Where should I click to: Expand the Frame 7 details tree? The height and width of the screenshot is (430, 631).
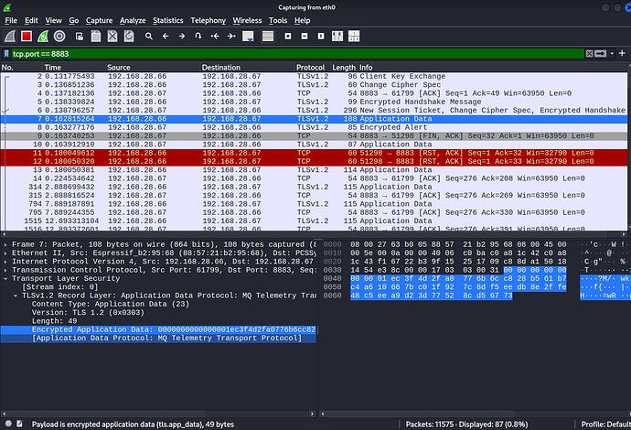pyautogui.click(x=5, y=244)
